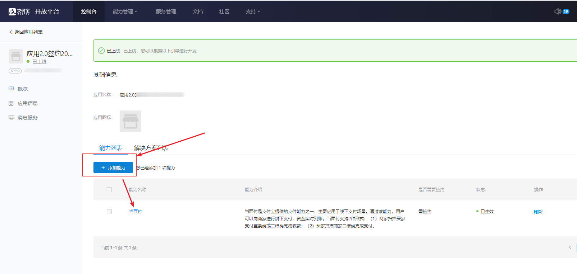Image resolution: width=577 pixels, height=274 pixels.
Task: Click the 状态 column header
Action: tap(481, 190)
